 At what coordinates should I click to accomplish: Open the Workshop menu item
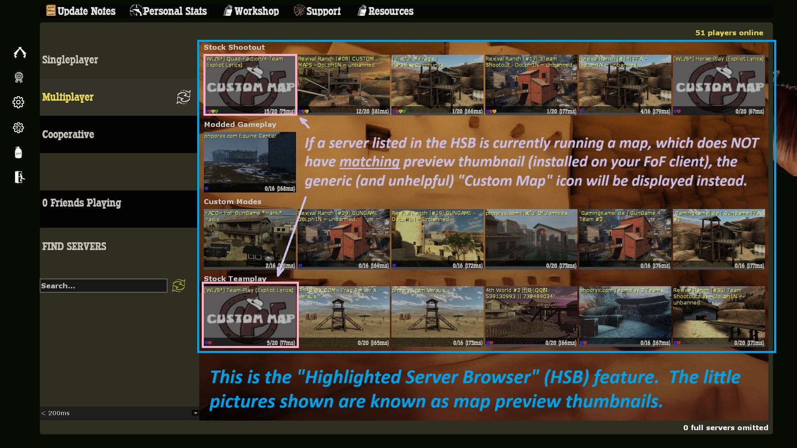click(x=251, y=11)
